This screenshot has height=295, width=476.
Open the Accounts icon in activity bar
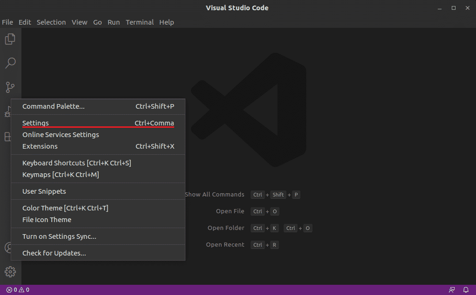pos(8,248)
